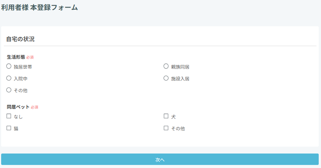Click the 同居ペット field label
The image size is (321, 168).
point(18,107)
